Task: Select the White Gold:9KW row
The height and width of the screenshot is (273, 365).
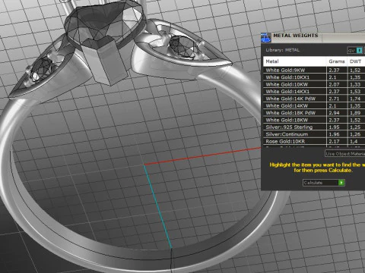Action: coord(314,70)
